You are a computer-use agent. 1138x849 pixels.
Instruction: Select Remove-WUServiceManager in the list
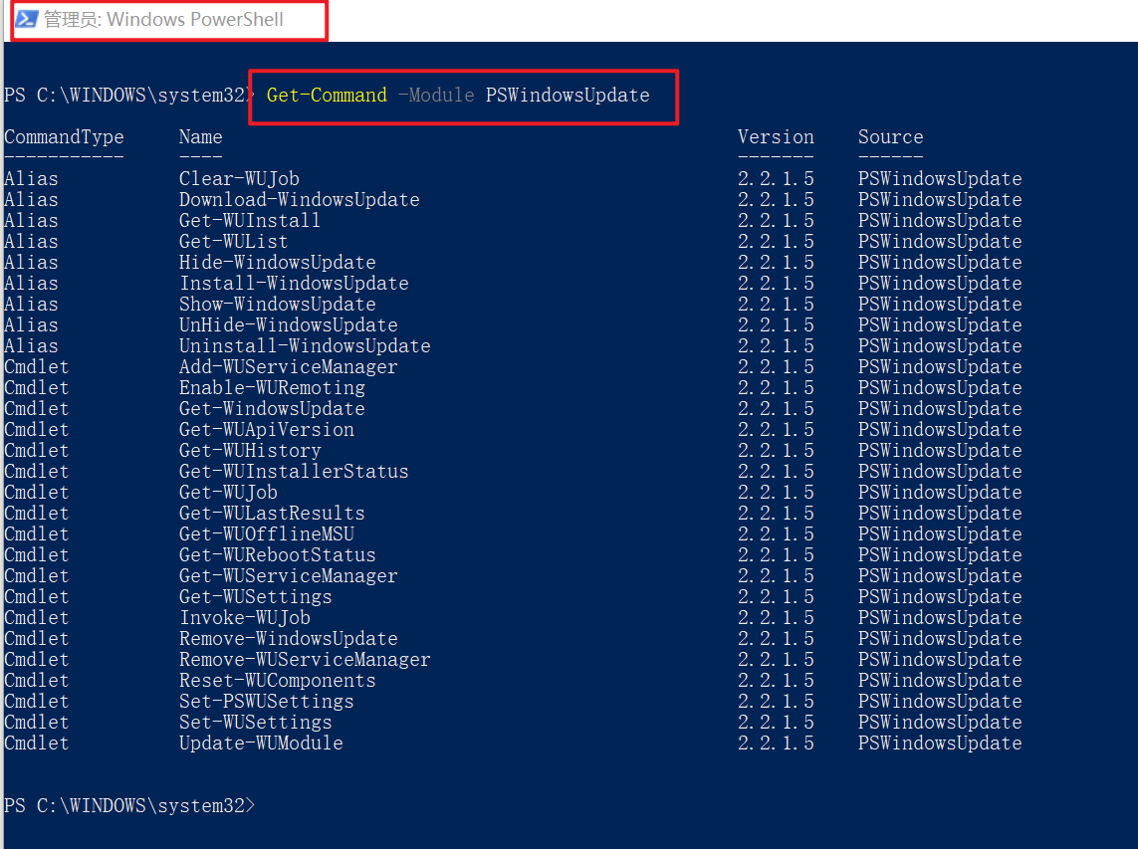point(305,660)
